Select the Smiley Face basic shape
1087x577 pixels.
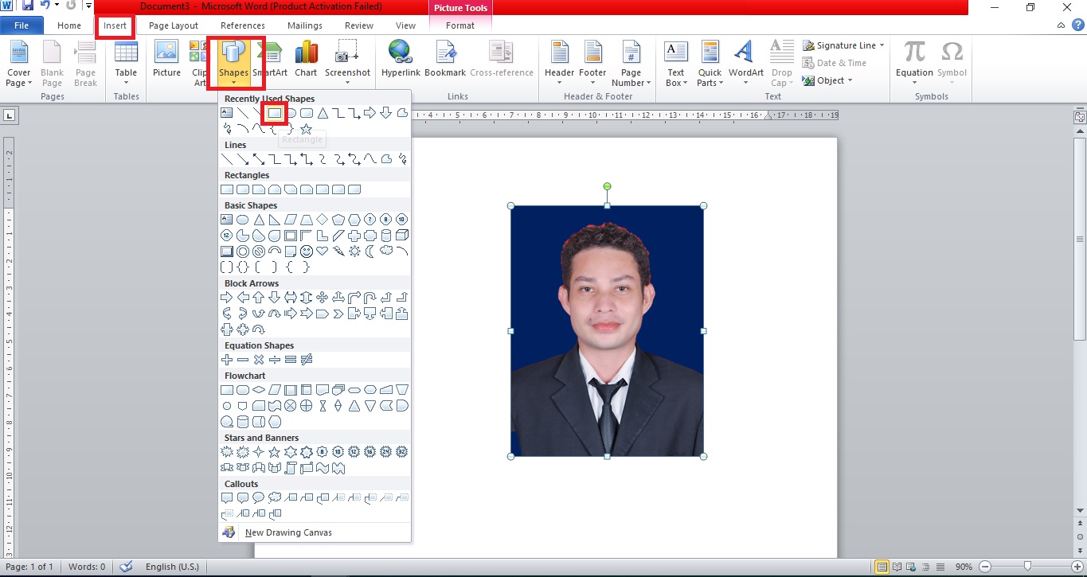(x=306, y=251)
